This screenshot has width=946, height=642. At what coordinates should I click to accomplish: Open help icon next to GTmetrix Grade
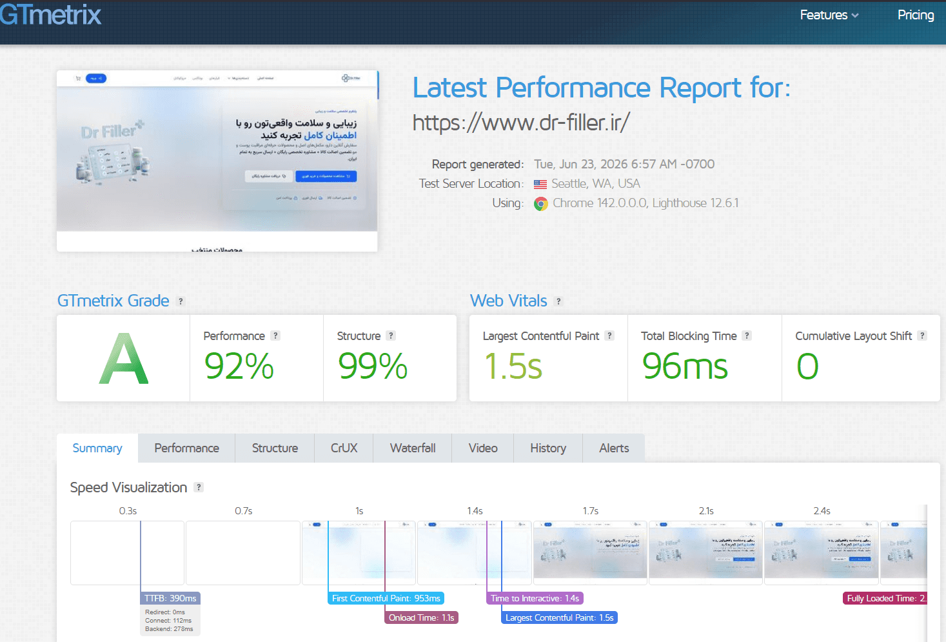(181, 301)
